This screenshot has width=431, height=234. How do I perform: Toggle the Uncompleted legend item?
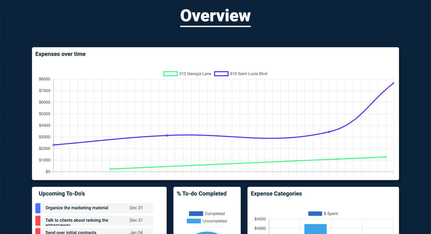207,221
